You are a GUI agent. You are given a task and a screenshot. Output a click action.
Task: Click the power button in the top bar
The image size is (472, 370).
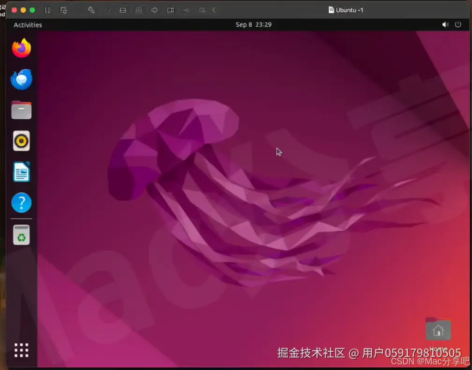(458, 24)
